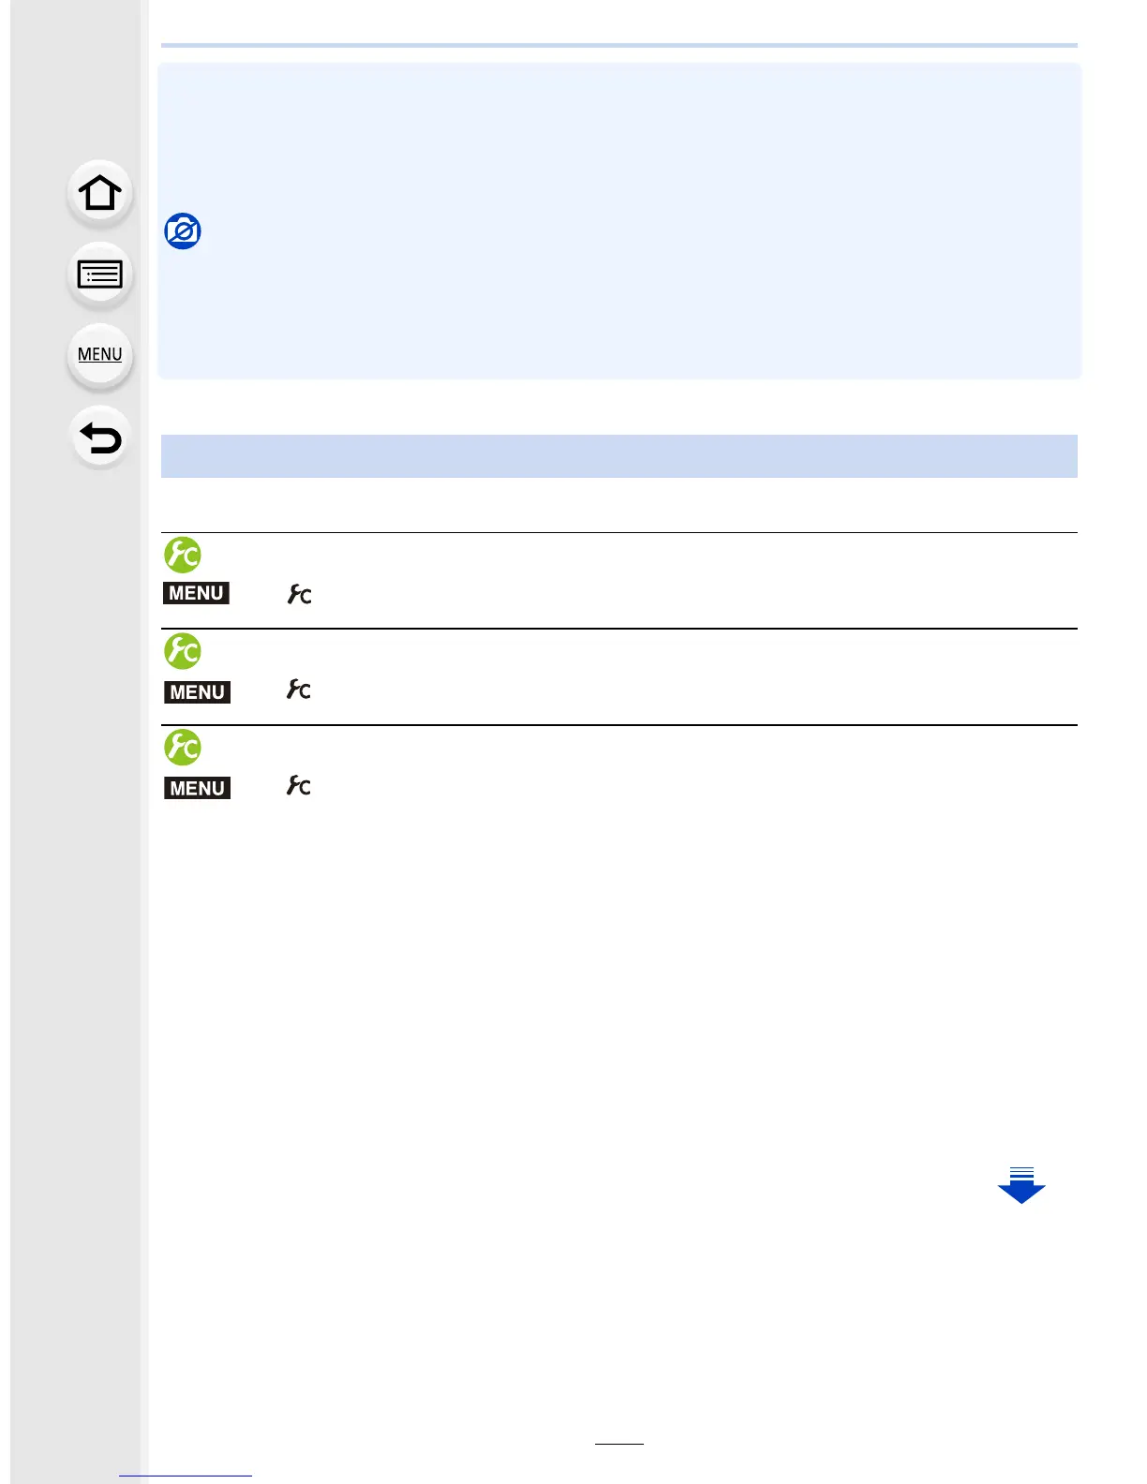This screenshot has height=1484, width=1147.
Task: Return to previous page with back arrow
Action: (99, 438)
